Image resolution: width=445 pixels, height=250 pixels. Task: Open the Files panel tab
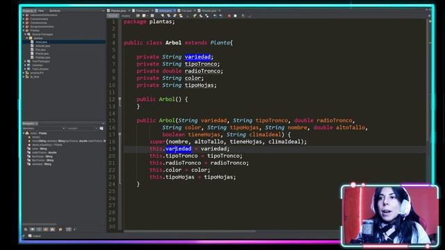click(41, 11)
